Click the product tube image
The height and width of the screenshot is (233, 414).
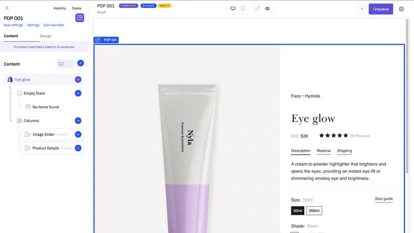187,158
